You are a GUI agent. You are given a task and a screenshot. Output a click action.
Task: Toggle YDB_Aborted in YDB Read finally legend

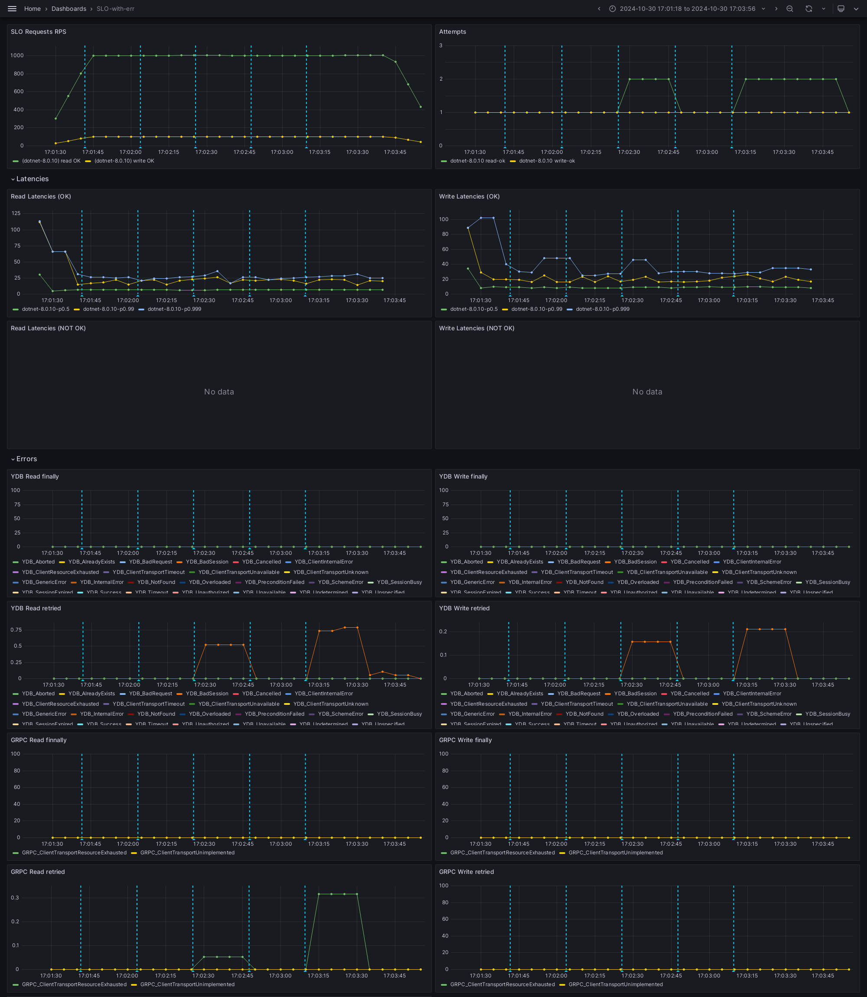[x=38, y=562]
